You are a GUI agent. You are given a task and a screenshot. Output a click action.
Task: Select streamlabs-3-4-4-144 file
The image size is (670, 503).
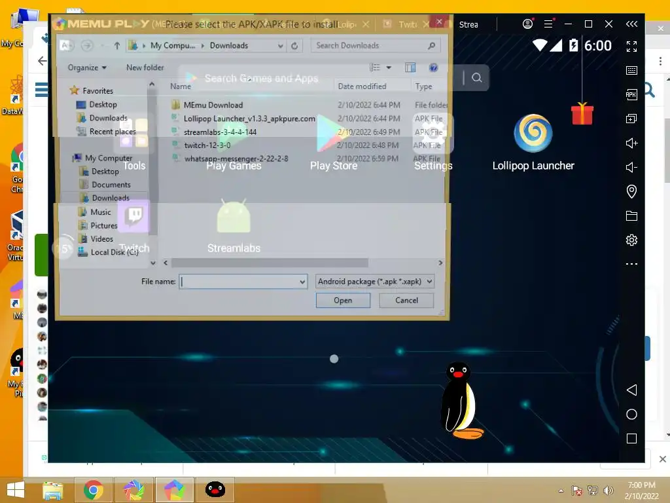tap(220, 132)
